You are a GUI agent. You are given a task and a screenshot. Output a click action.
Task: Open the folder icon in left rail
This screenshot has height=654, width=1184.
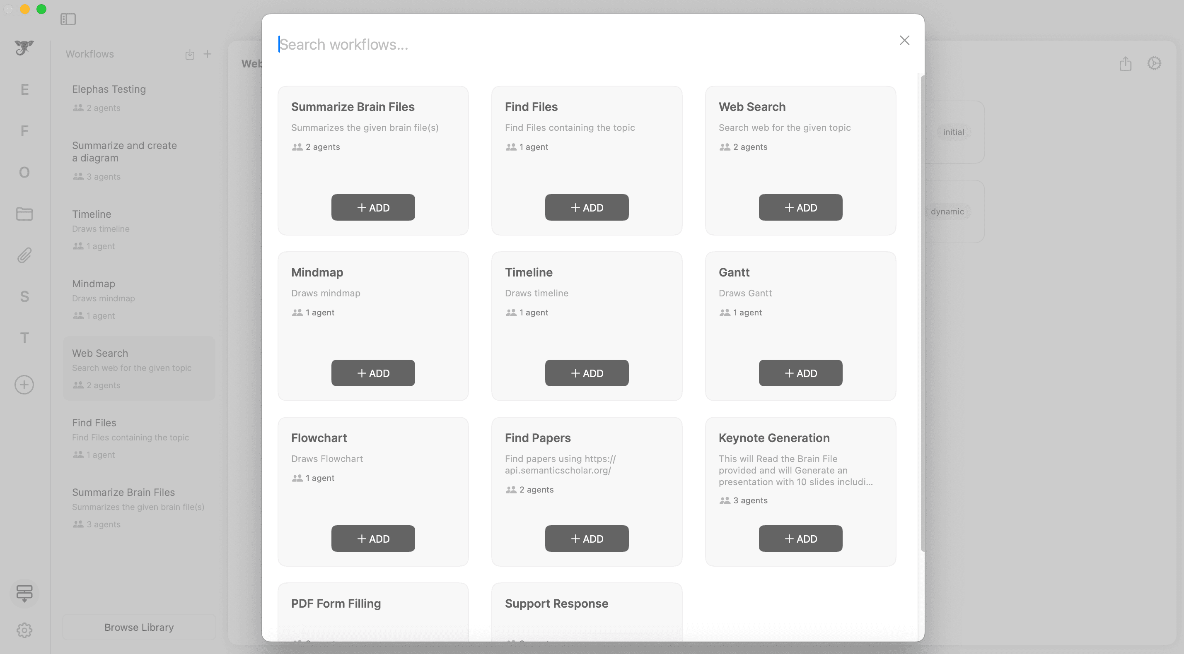[x=24, y=214]
